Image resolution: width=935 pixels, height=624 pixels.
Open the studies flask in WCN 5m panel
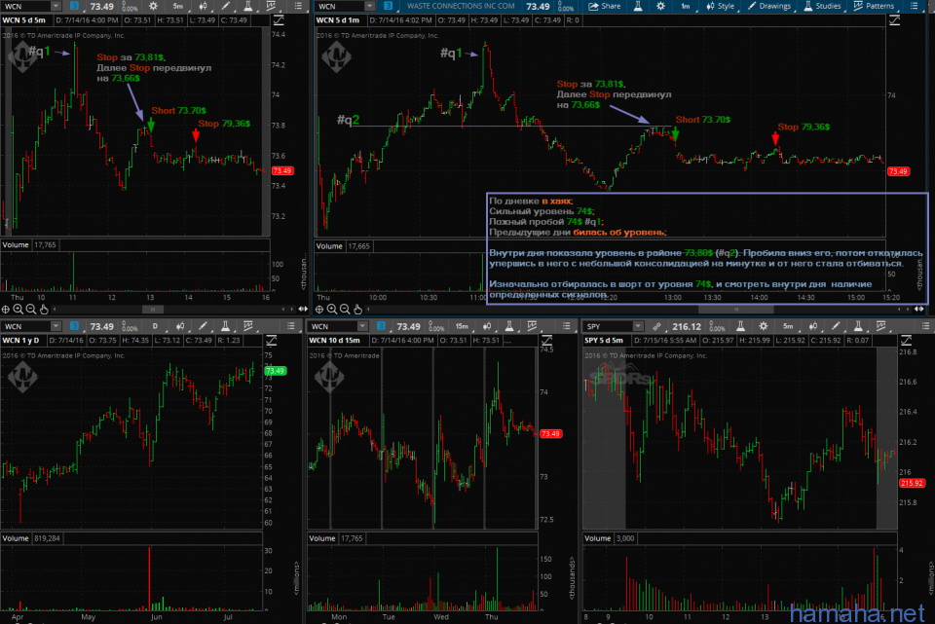coord(248,6)
